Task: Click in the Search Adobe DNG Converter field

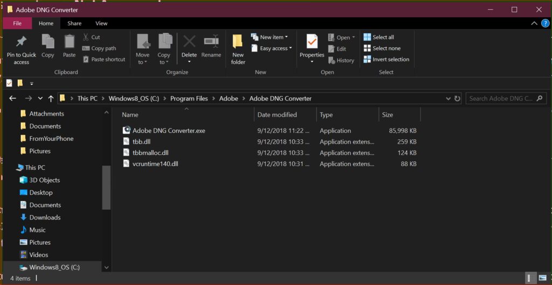Action: (501, 98)
